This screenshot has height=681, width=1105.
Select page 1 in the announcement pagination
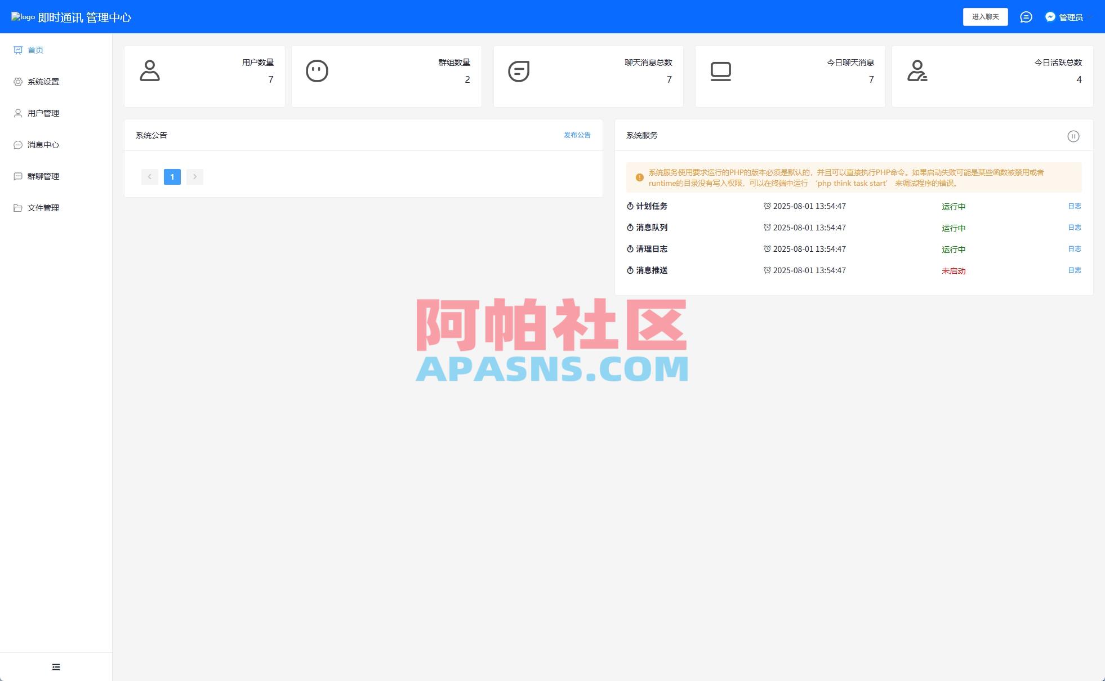click(x=172, y=176)
